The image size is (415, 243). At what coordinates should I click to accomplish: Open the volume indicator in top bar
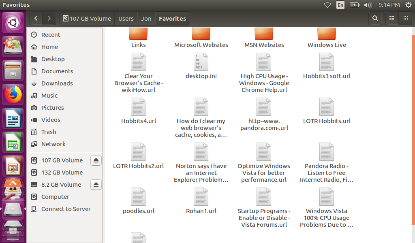(368, 5)
